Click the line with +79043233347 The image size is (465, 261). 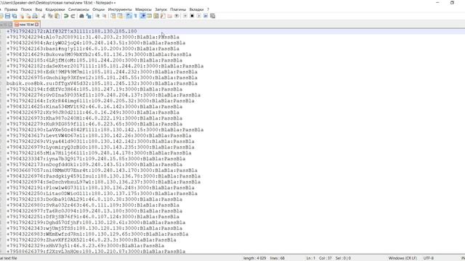point(96,159)
